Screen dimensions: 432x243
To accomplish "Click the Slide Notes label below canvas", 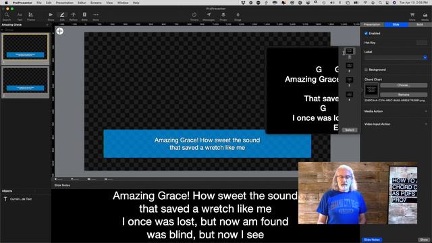I will click(x=62, y=186).
